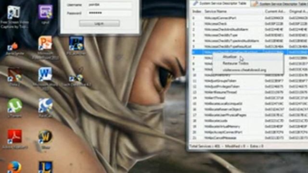Choose Atualizar from the context menu
Viewport: 308px width, 173px height.
248,57
